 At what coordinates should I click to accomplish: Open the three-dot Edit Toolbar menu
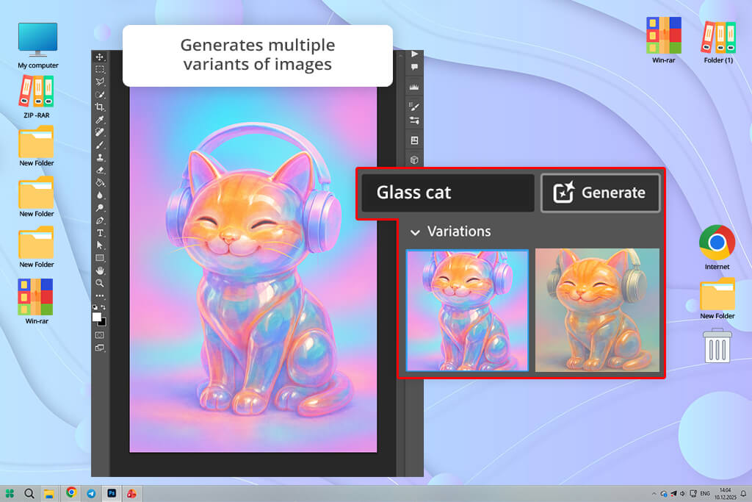tap(100, 295)
